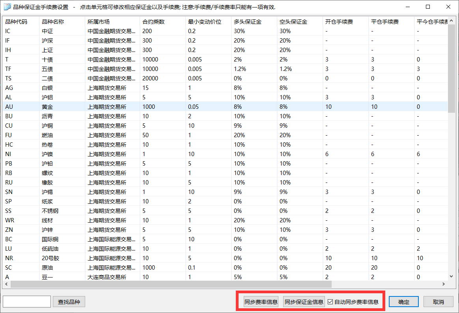
Task: Click 多头保证金 9% for CU 沪铜
Action: 254,125
